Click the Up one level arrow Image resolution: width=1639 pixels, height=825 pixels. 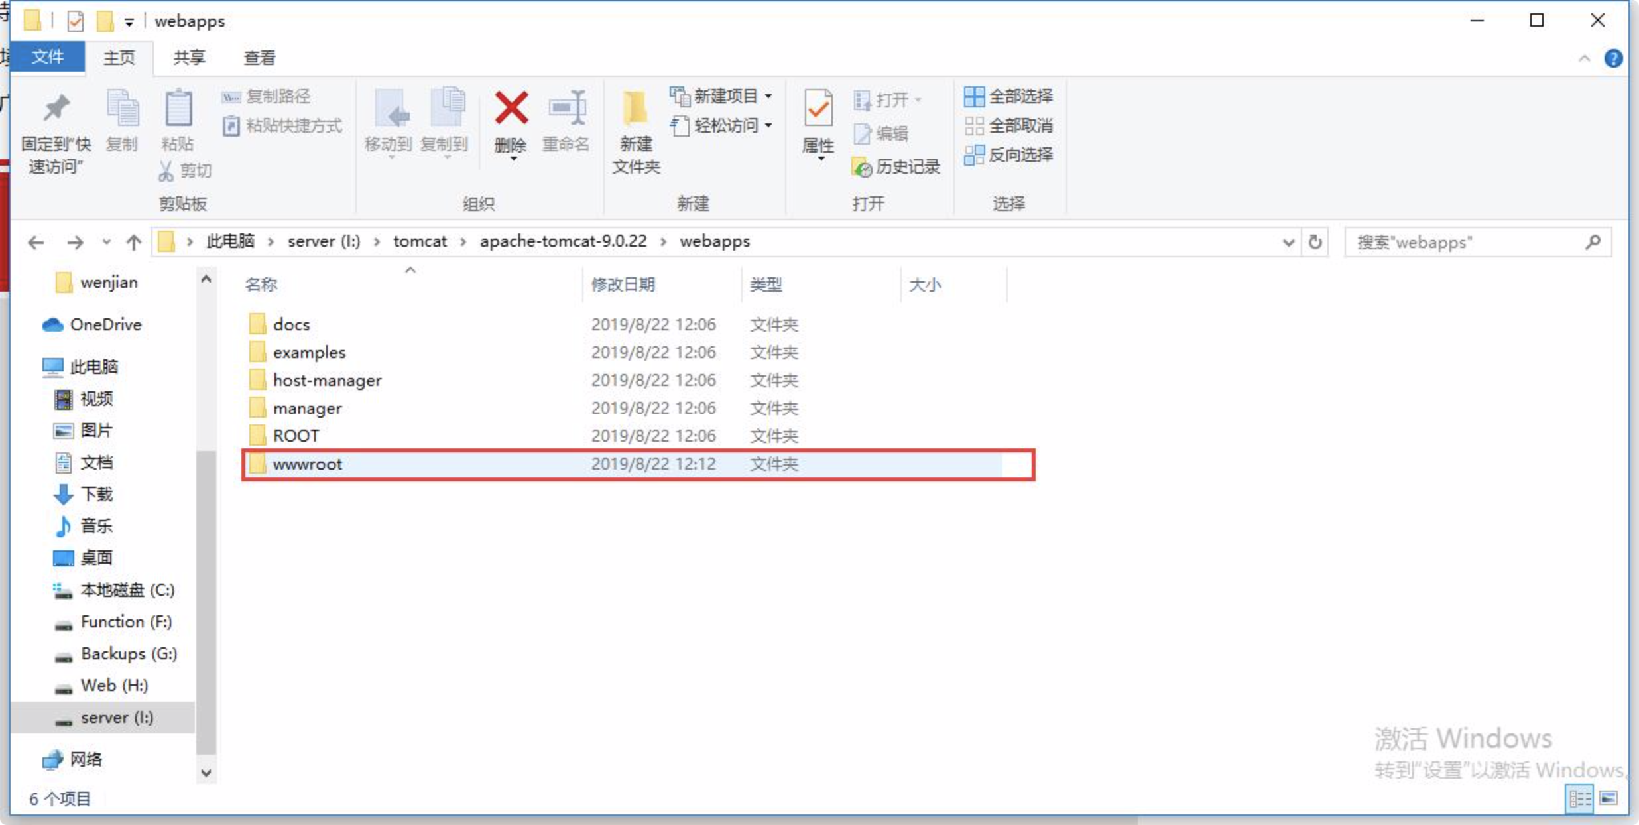(134, 243)
